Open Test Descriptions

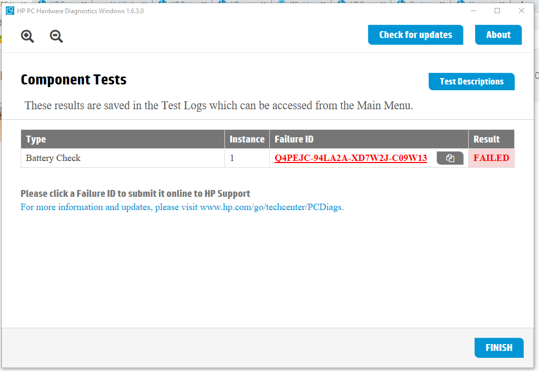[x=471, y=81]
